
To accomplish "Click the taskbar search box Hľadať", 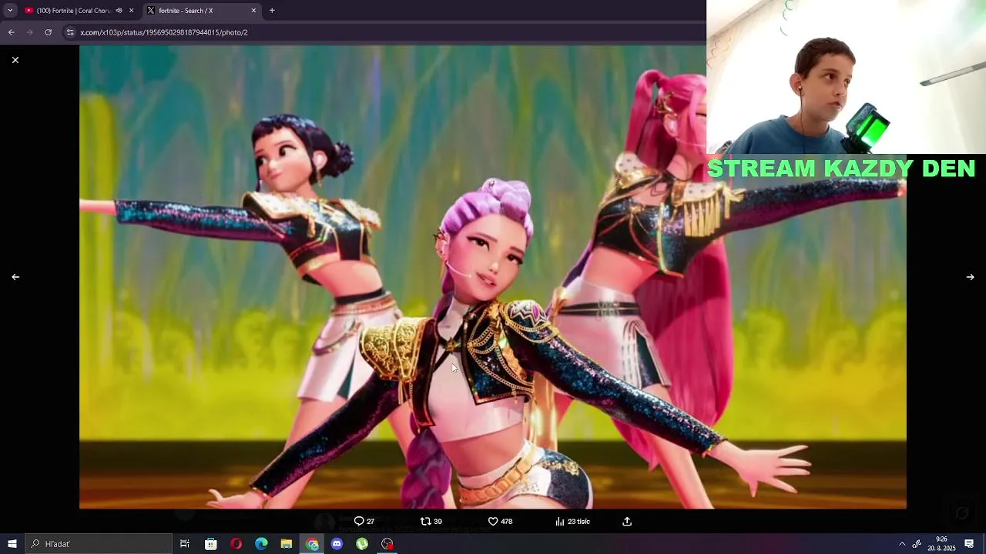I will click(x=99, y=544).
